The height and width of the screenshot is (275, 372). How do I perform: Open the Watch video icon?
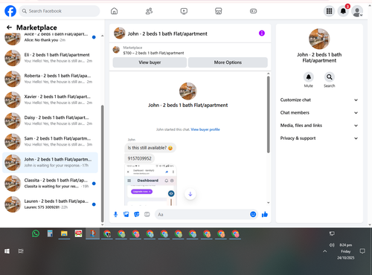(184, 11)
